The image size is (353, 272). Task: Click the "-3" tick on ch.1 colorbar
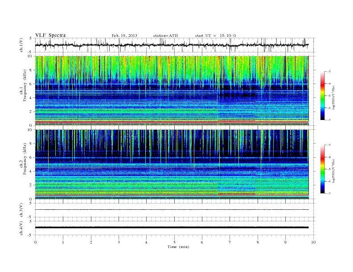click(329, 72)
